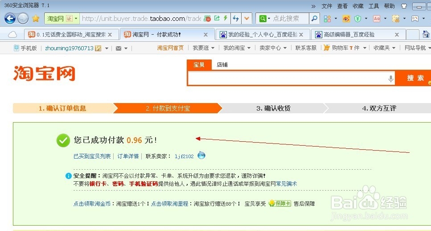Open the new blank tab button
431x231 pixels.
coord(413,35)
